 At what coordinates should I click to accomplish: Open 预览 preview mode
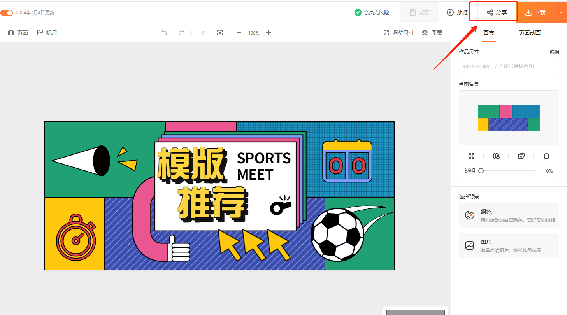click(x=457, y=12)
